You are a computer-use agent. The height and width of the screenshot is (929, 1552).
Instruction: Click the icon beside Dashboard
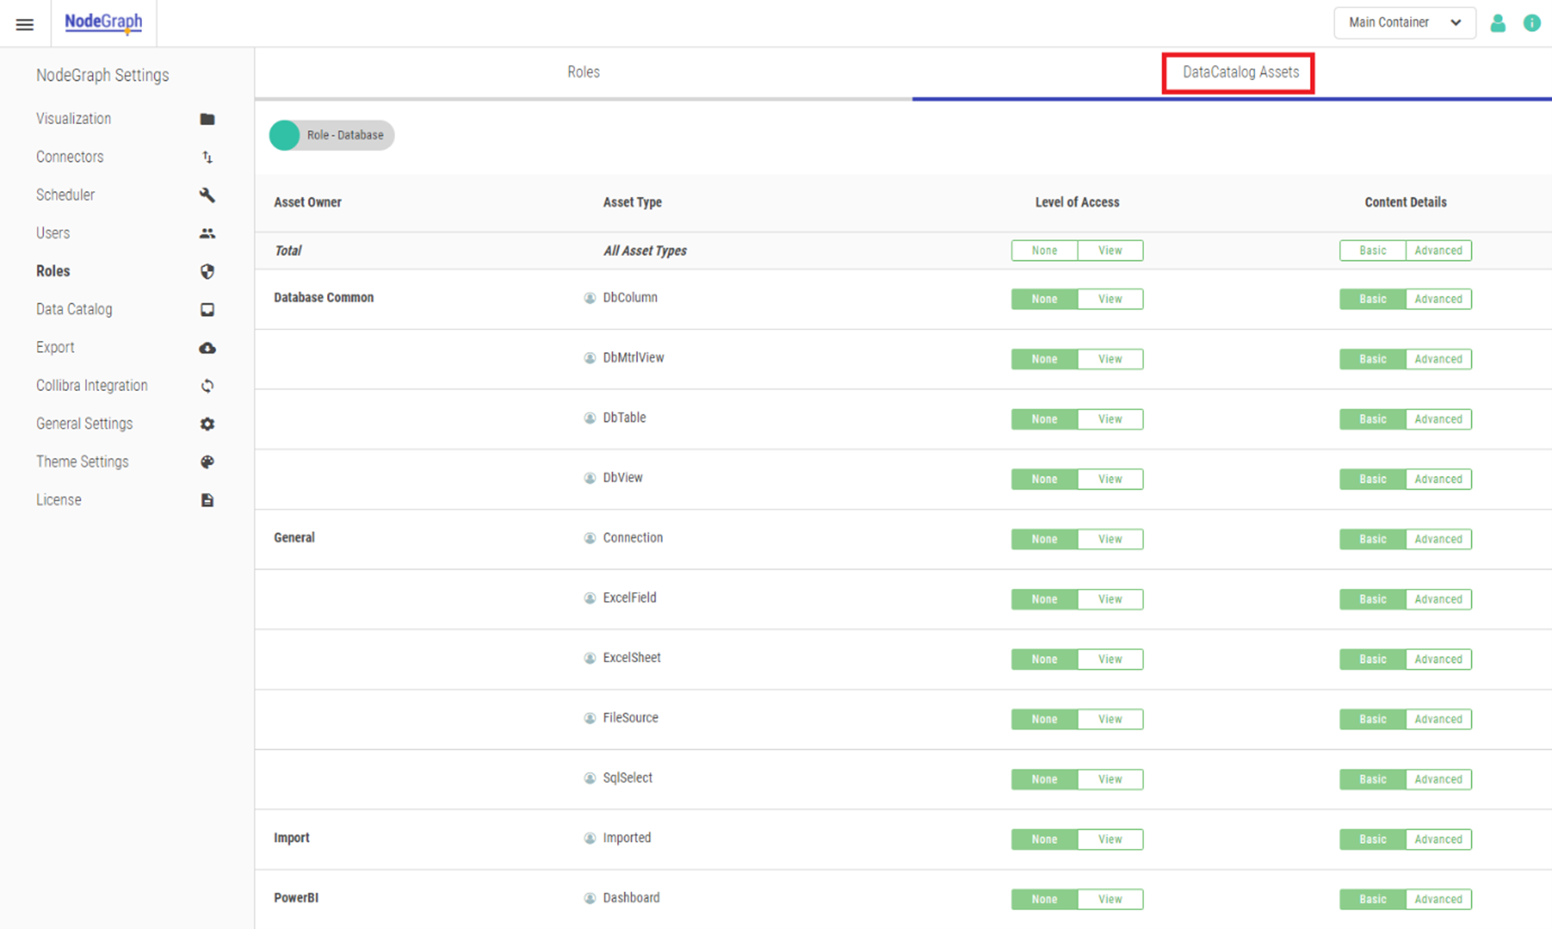click(590, 898)
